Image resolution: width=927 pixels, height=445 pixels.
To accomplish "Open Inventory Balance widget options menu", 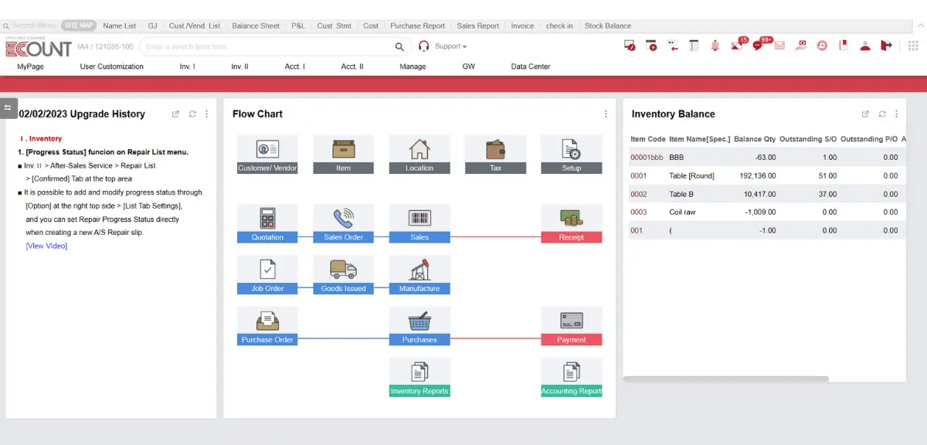I will pyautogui.click(x=896, y=114).
